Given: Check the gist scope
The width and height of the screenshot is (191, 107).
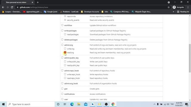Looking at the screenshot, I should (x=62, y=89).
